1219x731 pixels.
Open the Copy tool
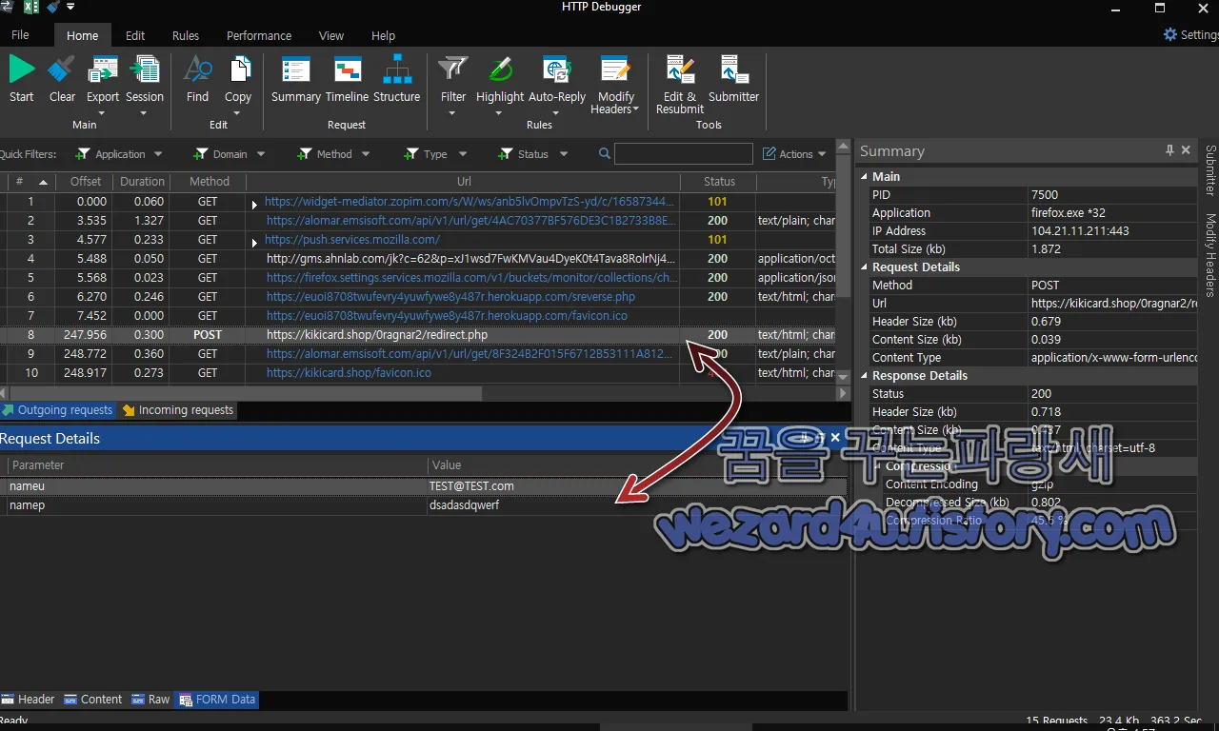click(x=238, y=85)
